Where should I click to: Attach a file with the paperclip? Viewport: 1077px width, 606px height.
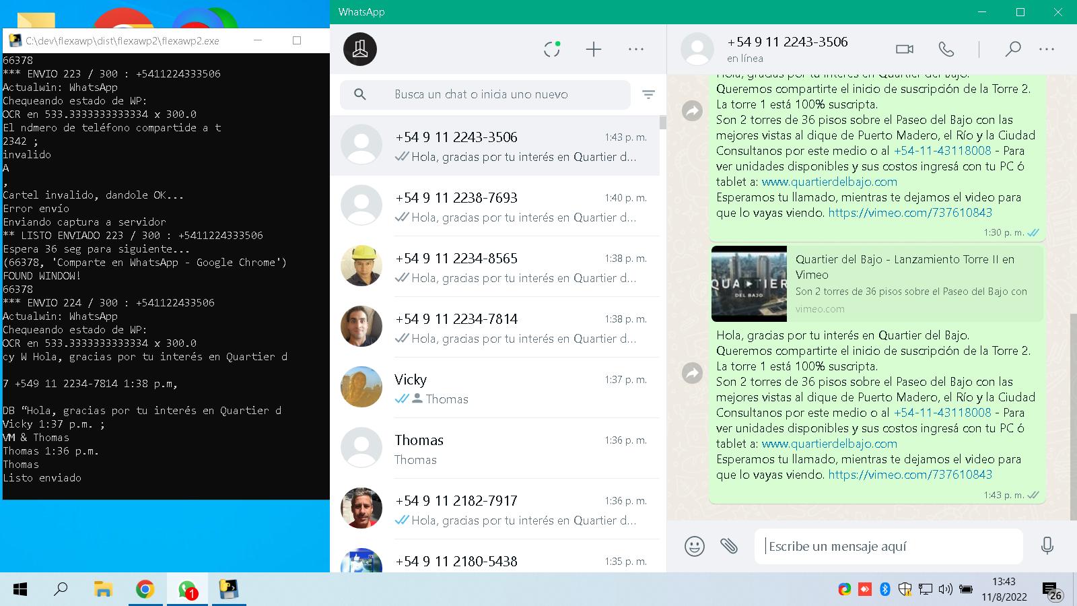pyautogui.click(x=729, y=546)
